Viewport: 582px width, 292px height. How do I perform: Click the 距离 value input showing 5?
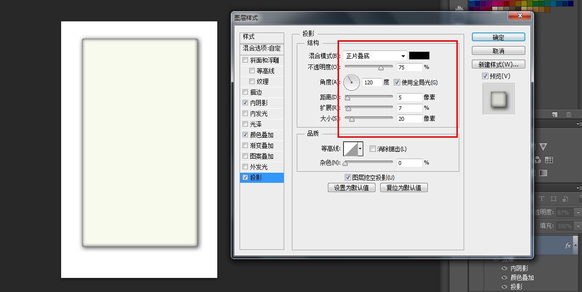tap(410, 97)
